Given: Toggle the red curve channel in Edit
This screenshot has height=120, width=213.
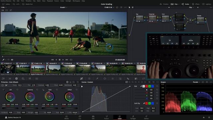Looking at the screenshot, I should (x=146, y=86).
